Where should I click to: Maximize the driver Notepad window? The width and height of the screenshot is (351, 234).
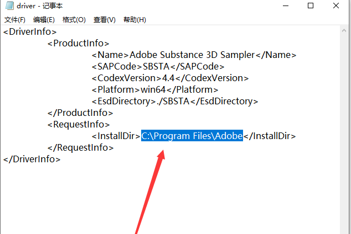(x=311, y=6)
